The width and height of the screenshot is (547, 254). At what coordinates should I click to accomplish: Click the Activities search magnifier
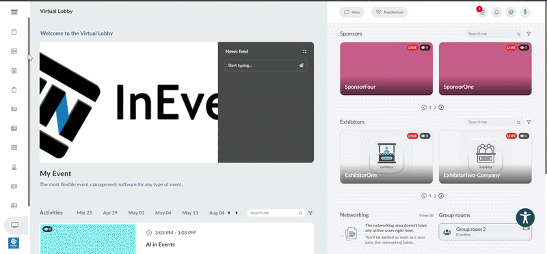[300, 213]
